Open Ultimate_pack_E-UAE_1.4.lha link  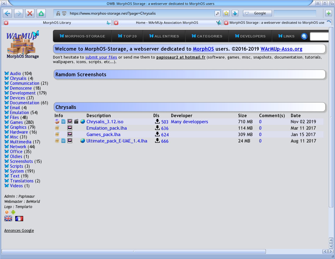pos(117,141)
